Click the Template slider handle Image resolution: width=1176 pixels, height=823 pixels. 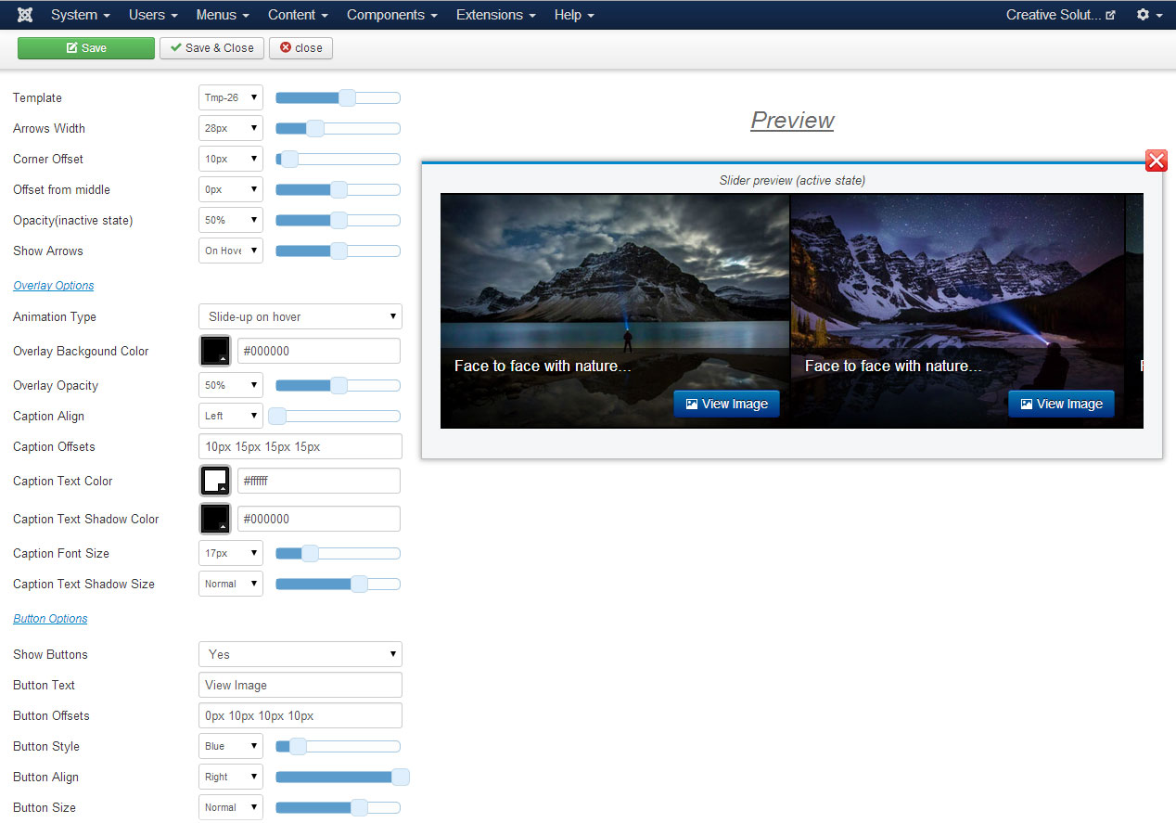347,97
